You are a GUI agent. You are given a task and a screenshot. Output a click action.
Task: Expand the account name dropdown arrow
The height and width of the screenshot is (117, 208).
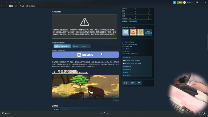[193, 2]
